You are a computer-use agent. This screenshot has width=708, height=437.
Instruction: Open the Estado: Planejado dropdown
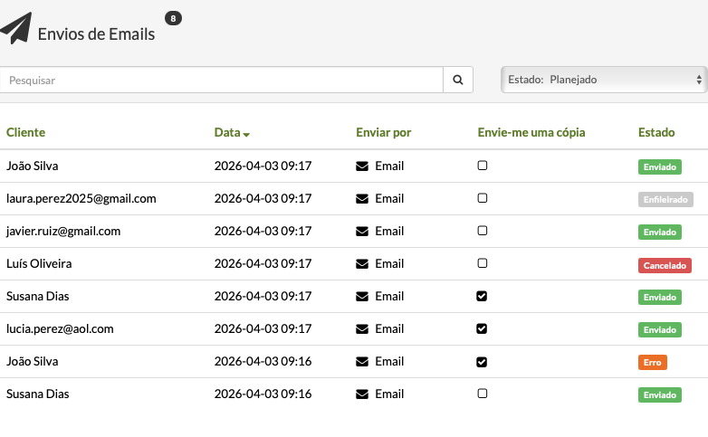pos(604,80)
